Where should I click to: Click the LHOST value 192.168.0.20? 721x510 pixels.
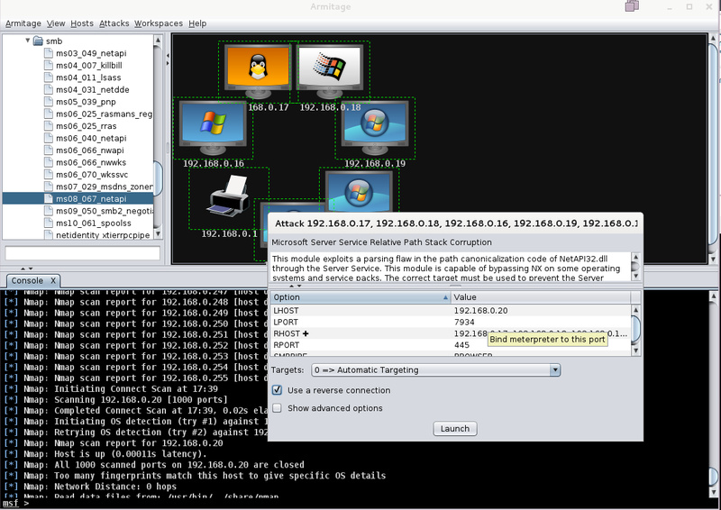[x=480, y=310]
